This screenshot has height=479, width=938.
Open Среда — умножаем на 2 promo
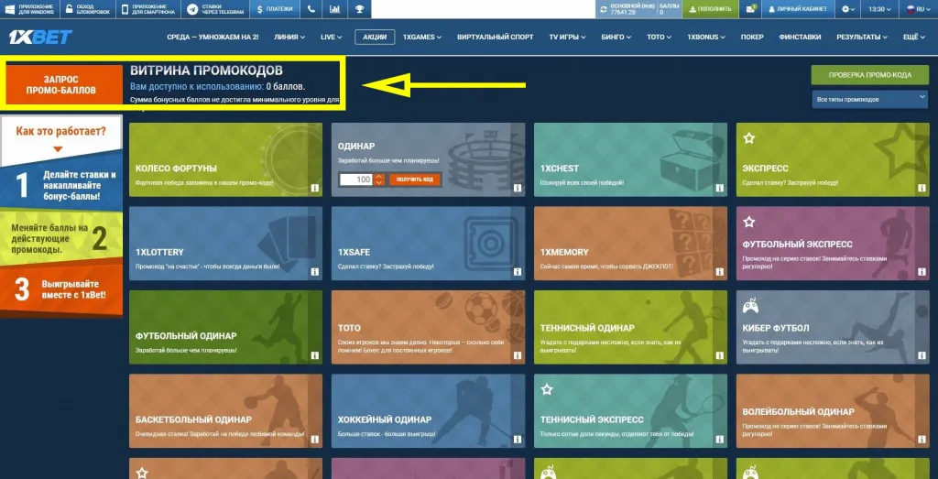[213, 37]
